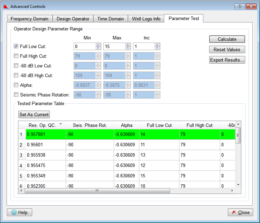Open Export Results dialog

(227, 60)
